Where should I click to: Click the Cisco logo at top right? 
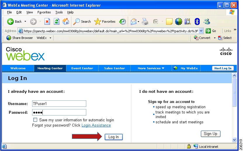click(226, 51)
